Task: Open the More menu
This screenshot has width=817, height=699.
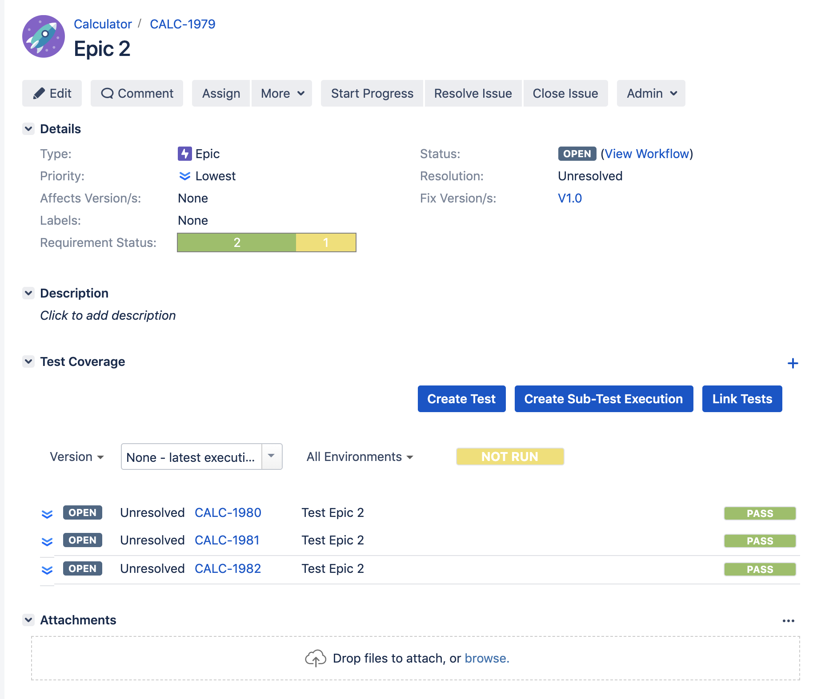Action: tap(281, 93)
